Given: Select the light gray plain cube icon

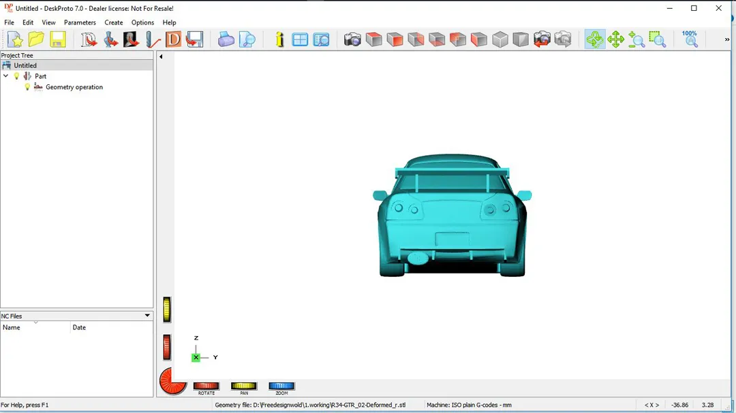Looking at the screenshot, I should tap(500, 39).
